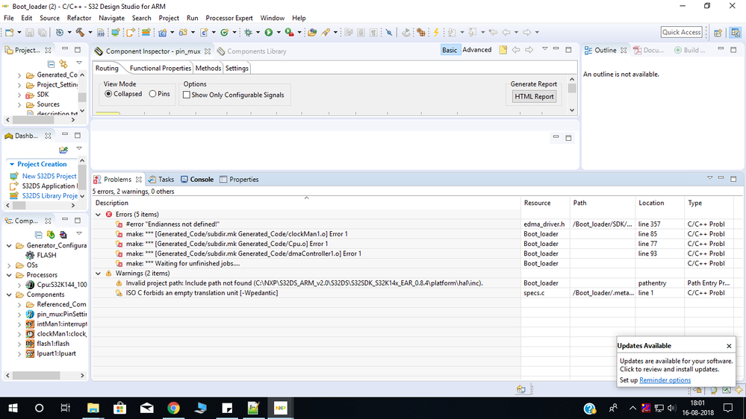Click the Search flashlight icon in toolbar
The height and width of the screenshot is (419, 746).
coord(326,32)
